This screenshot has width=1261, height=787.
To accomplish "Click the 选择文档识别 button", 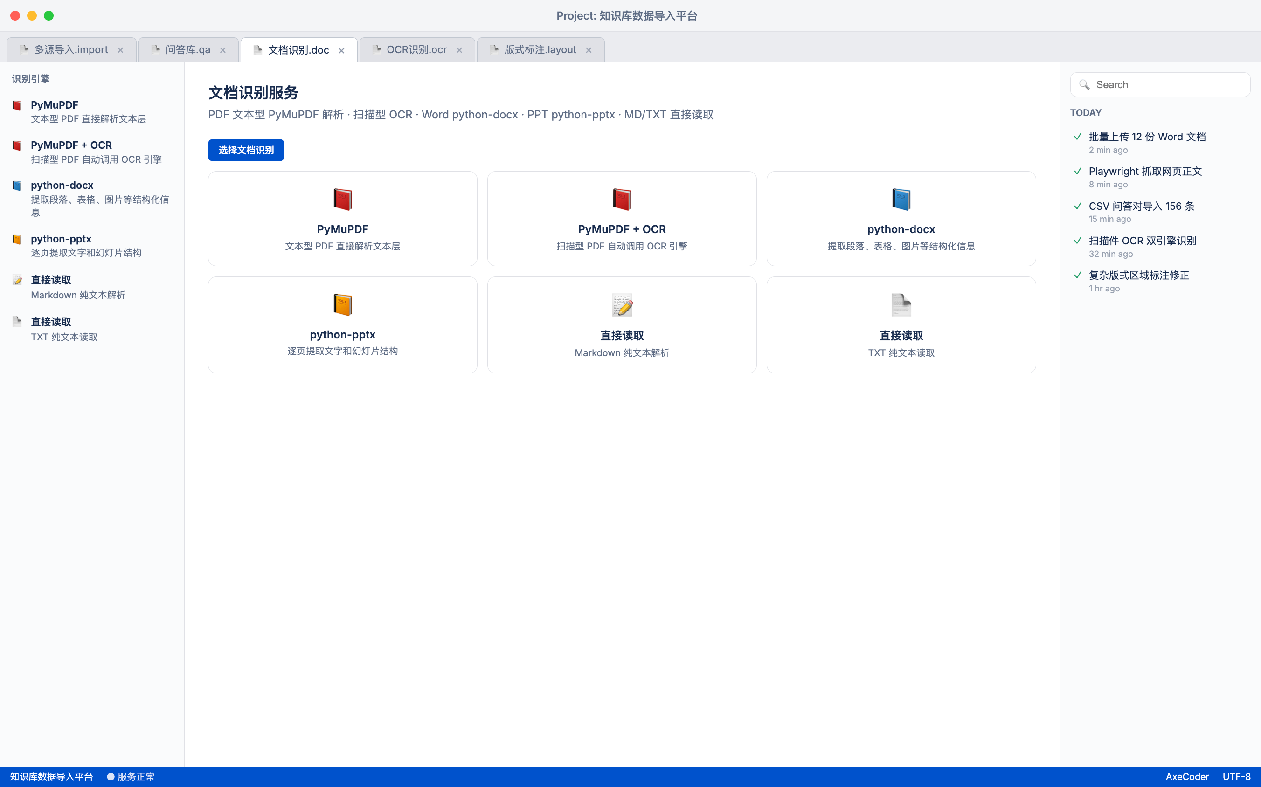I will point(246,150).
